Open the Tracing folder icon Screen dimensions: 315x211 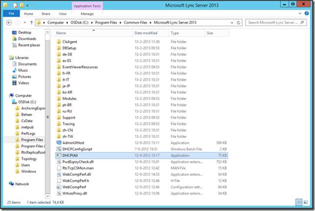click(x=59, y=124)
